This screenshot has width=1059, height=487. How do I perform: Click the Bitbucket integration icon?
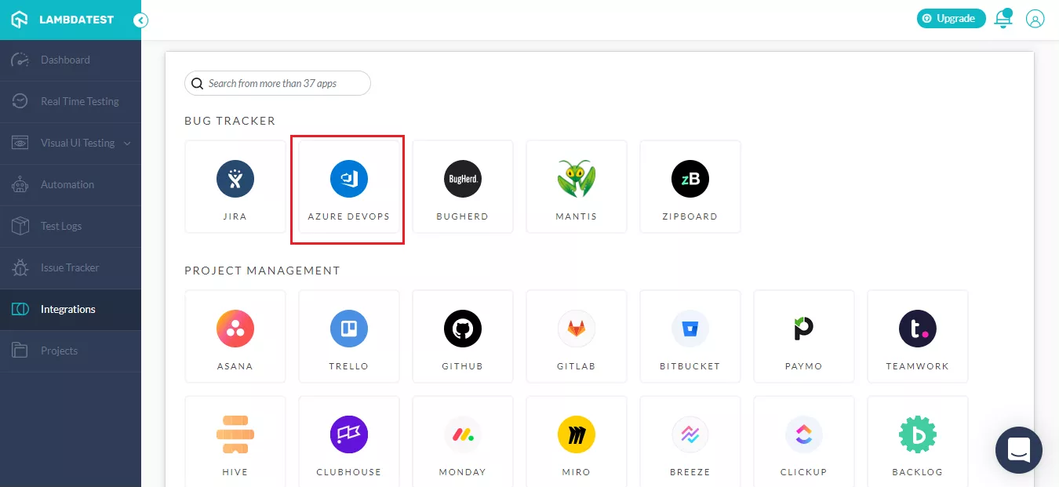point(690,336)
